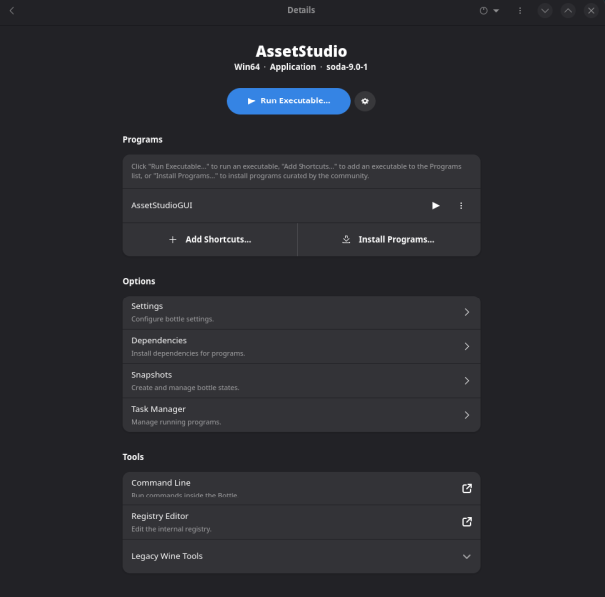Select the AssetStudioGUI program entry name
Viewport: 605px width, 597px height.
tap(161, 206)
